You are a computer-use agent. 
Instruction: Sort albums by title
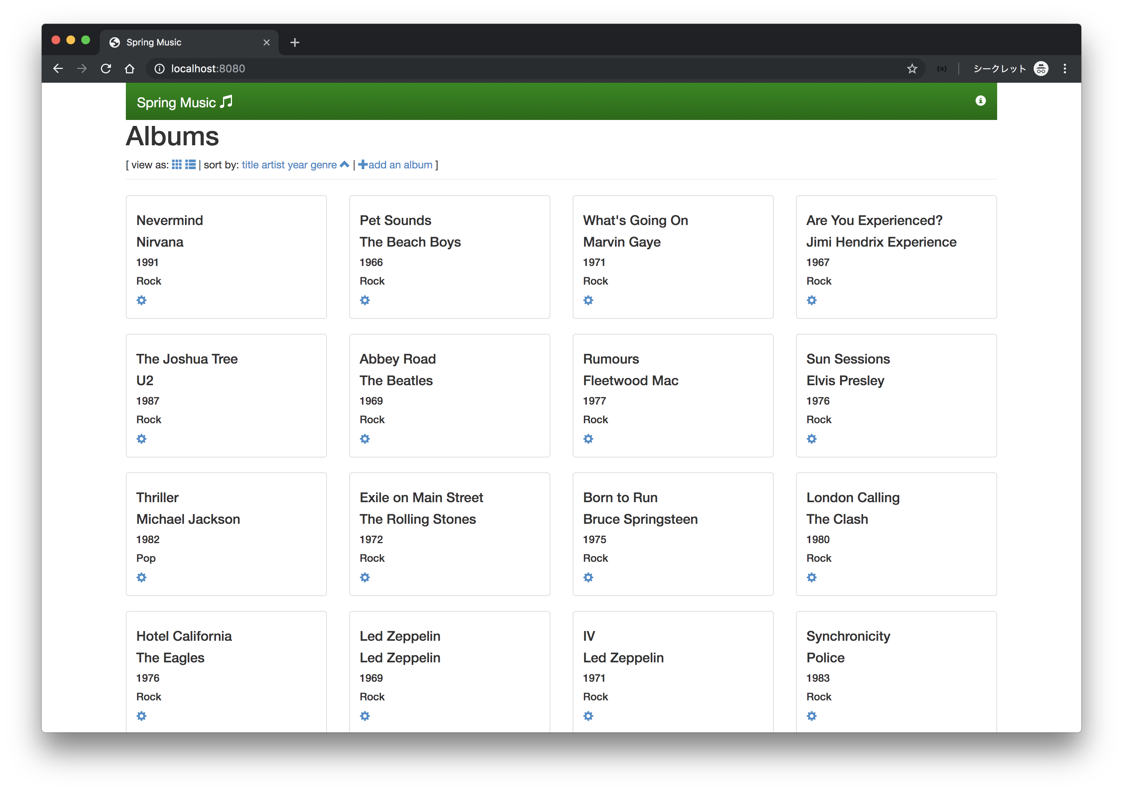click(250, 165)
